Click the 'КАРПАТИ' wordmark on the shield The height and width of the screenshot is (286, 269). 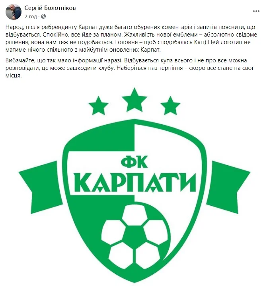[135, 183]
